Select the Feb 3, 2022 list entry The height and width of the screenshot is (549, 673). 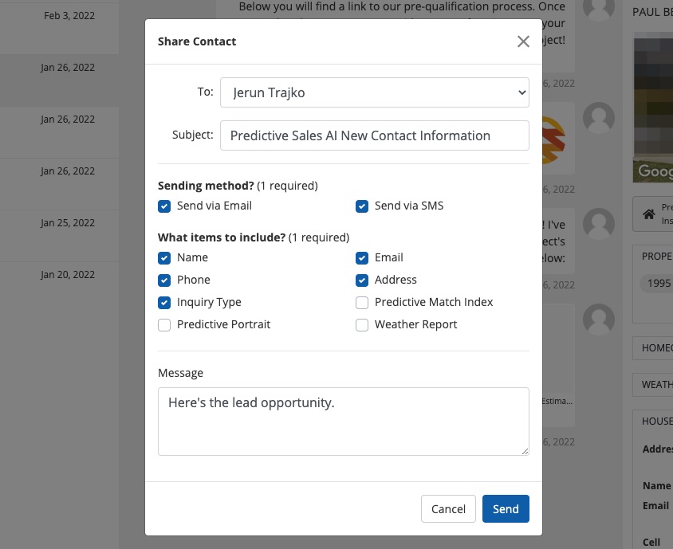[x=59, y=27]
